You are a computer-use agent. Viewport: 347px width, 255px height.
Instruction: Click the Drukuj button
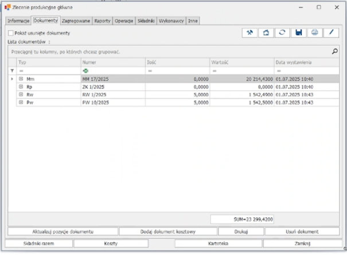click(x=241, y=232)
